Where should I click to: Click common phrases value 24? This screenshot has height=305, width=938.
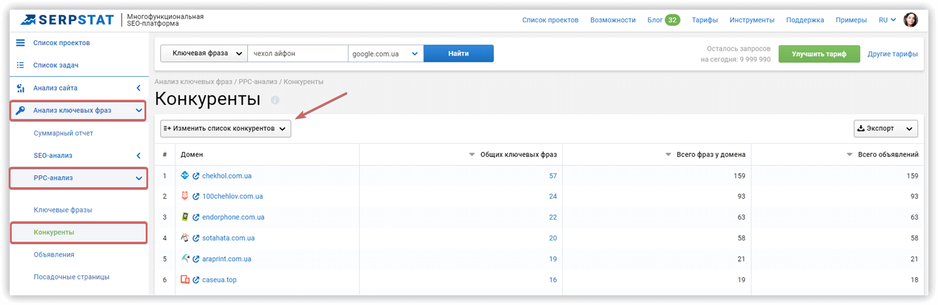[x=553, y=197]
